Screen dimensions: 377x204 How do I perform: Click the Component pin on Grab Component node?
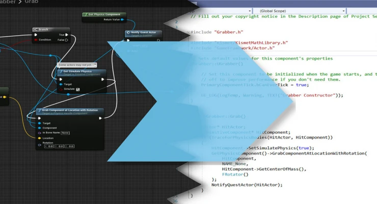pos(39,128)
